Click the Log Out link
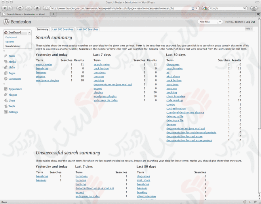This screenshot has height=204, width=261. click(x=250, y=22)
